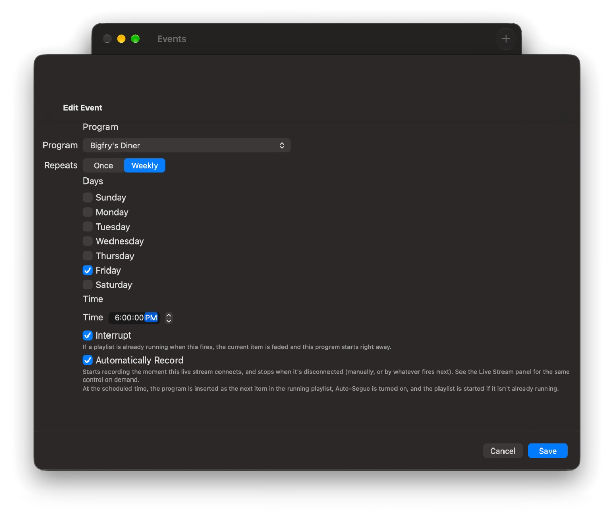Screen dimensions: 614x515
Task: Click the PM segment in time field
Action: (x=151, y=318)
